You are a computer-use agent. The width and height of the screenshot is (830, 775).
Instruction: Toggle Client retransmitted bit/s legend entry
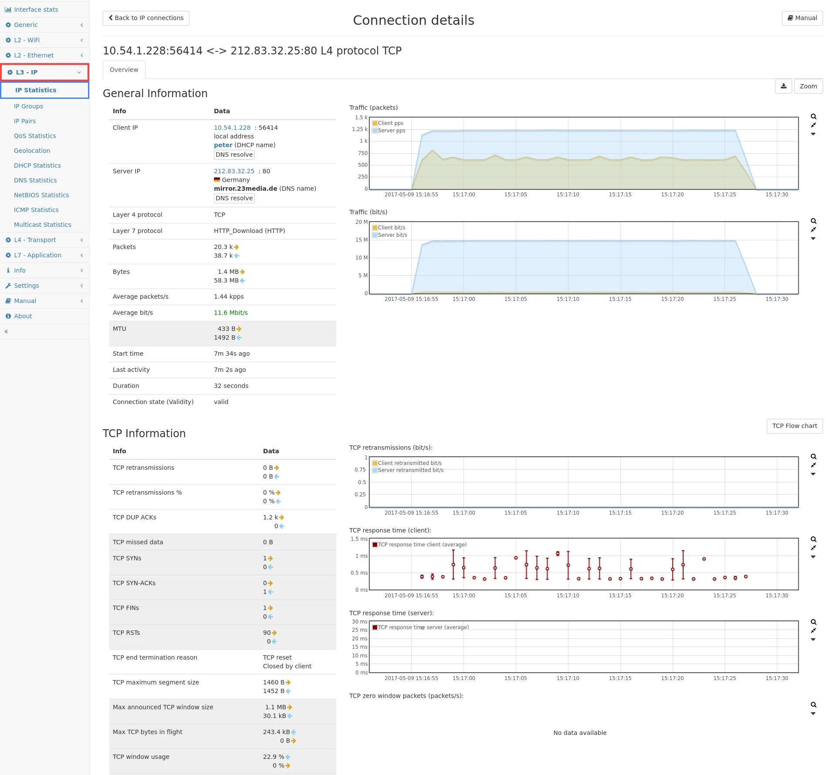[x=409, y=463]
